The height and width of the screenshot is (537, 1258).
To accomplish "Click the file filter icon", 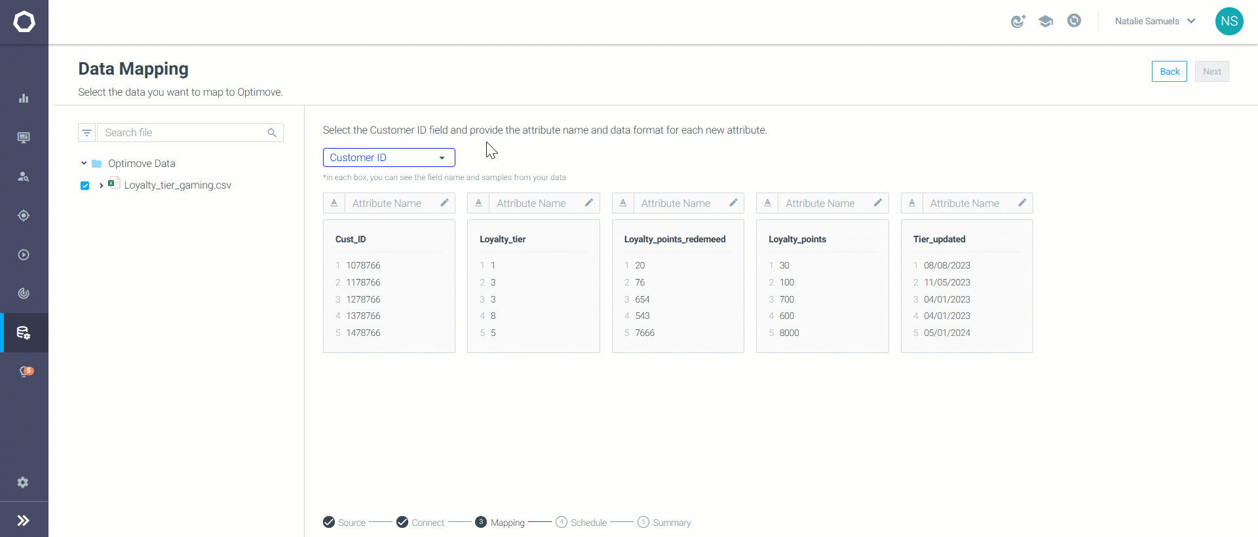I will (x=87, y=132).
